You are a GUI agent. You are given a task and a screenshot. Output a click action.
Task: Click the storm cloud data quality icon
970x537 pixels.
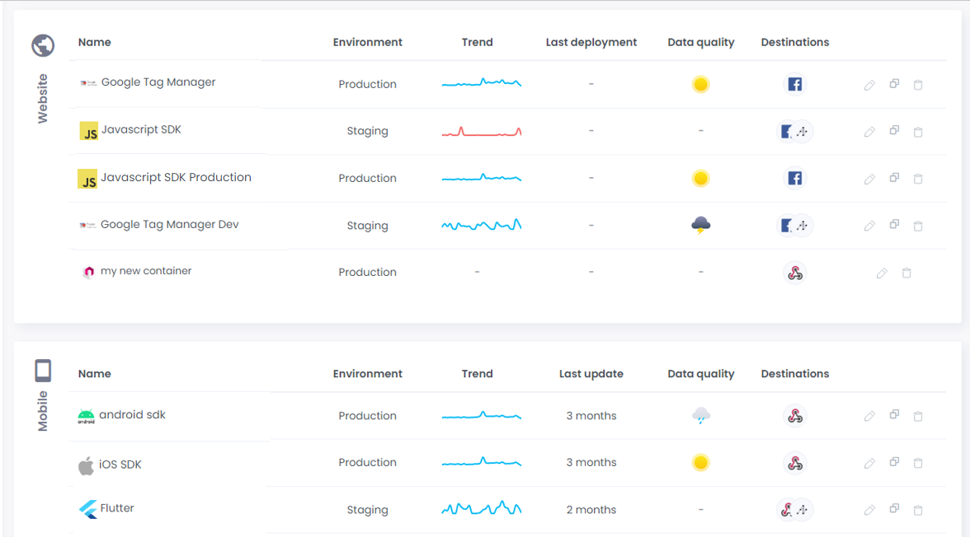pyautogui.click(x=700, y=226)
